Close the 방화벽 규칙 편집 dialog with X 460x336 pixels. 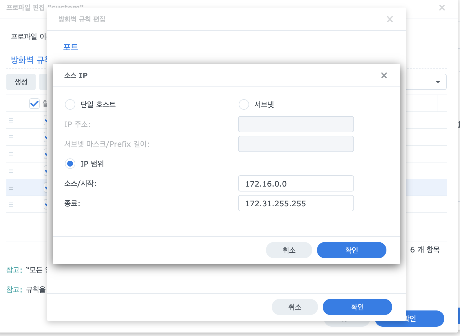tap(390, 19)
